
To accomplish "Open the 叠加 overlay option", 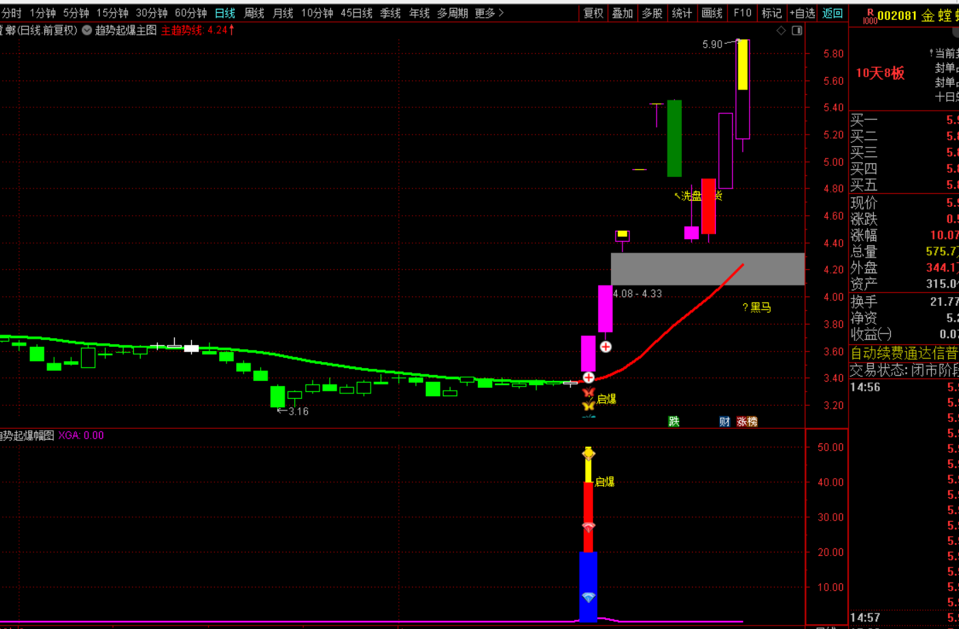I will [622, 13].
